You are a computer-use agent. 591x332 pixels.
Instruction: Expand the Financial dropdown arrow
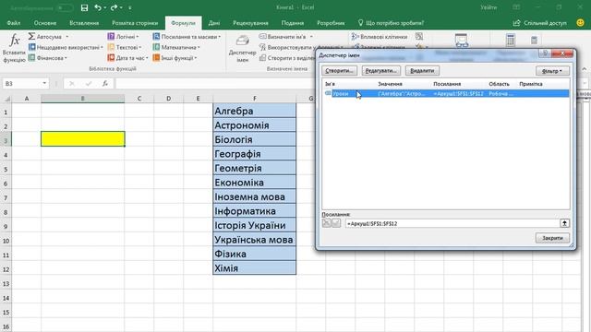[x=66, y=57]
